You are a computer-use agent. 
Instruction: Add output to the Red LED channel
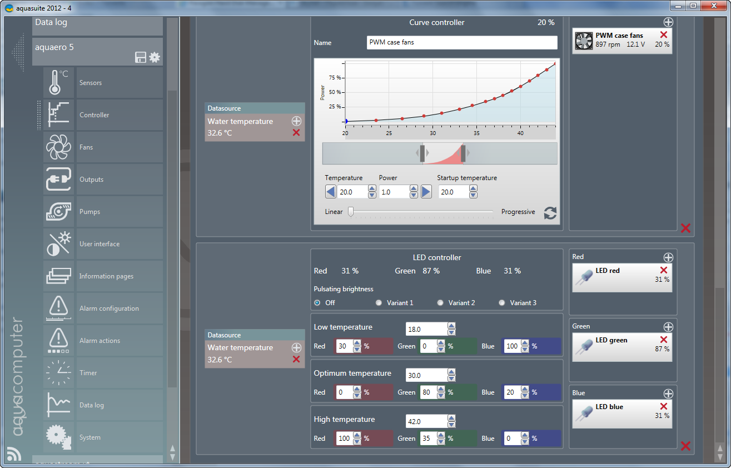coord(668,257)
